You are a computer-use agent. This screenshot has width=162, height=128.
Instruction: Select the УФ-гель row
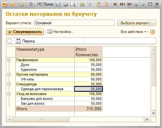(59, 79)
